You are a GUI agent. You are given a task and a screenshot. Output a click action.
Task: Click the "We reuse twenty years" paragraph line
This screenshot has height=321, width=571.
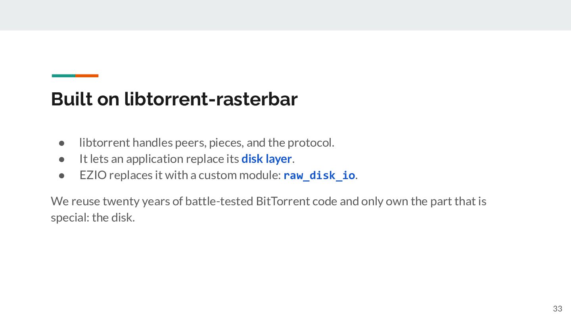tap(268, 201)
